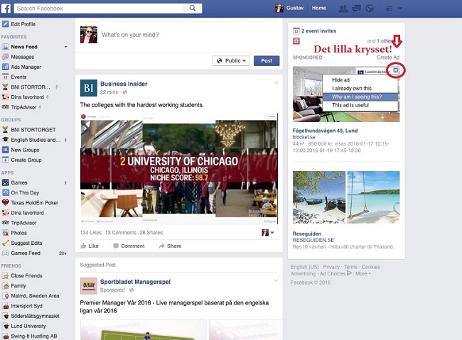
Task: Open the Public audience dropdown
Action: point(231,60)
